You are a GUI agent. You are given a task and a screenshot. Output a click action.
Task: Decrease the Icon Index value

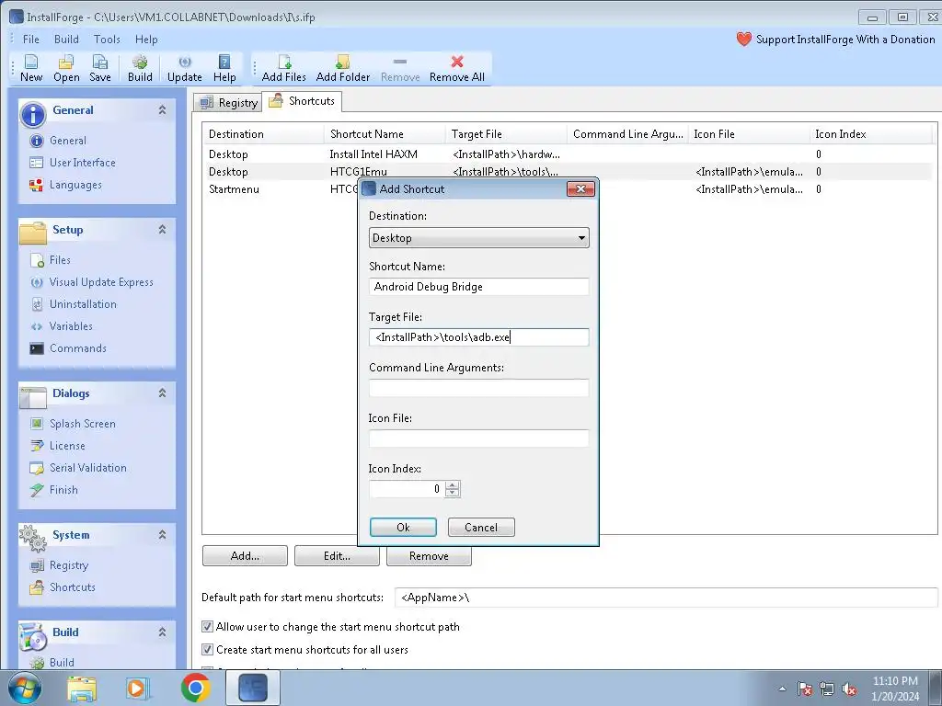pyautogui.click(x=453, y=493)
